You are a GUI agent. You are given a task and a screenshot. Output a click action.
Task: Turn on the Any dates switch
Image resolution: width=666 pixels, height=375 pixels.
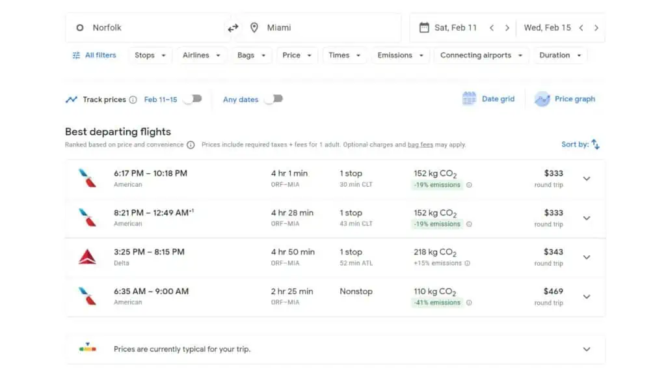[274, 98]
